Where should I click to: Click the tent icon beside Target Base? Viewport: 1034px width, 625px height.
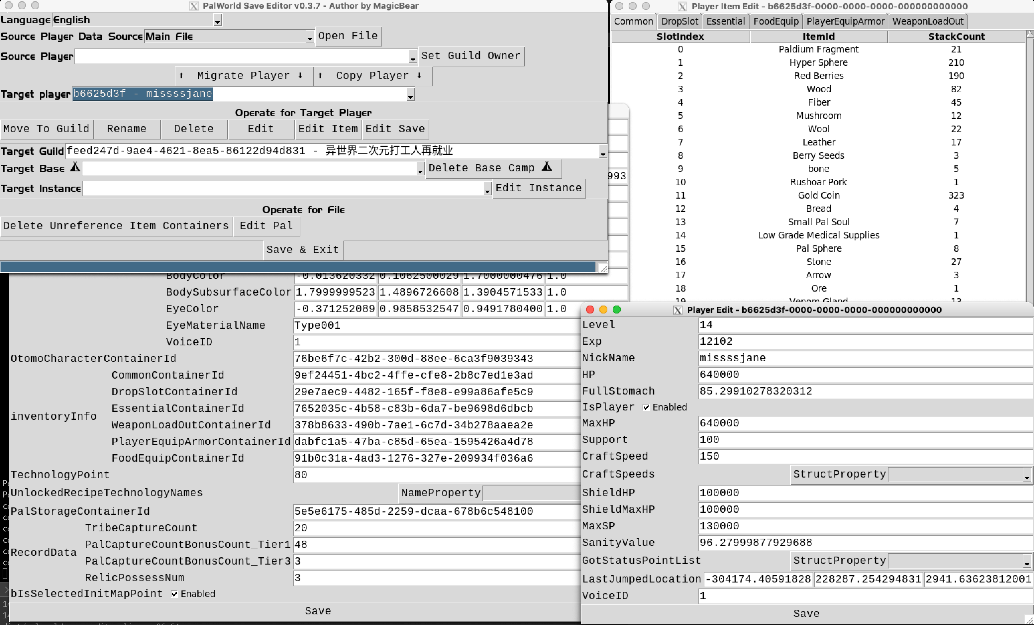pyautogui.click(x=75, y=167)
